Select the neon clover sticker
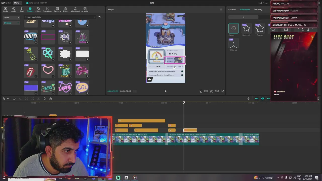Screen dimensions: 322x181 (x=48, y=54)
